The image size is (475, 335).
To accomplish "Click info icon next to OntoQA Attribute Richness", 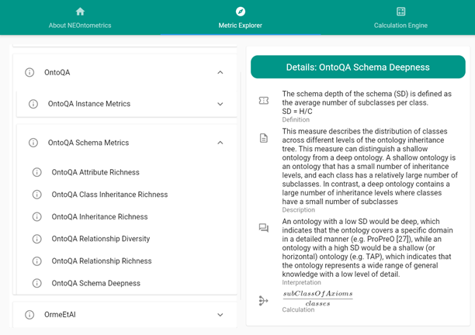I will pos(37,172).
